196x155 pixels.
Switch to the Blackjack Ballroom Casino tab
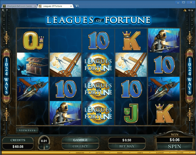click(x=20, y=6)
